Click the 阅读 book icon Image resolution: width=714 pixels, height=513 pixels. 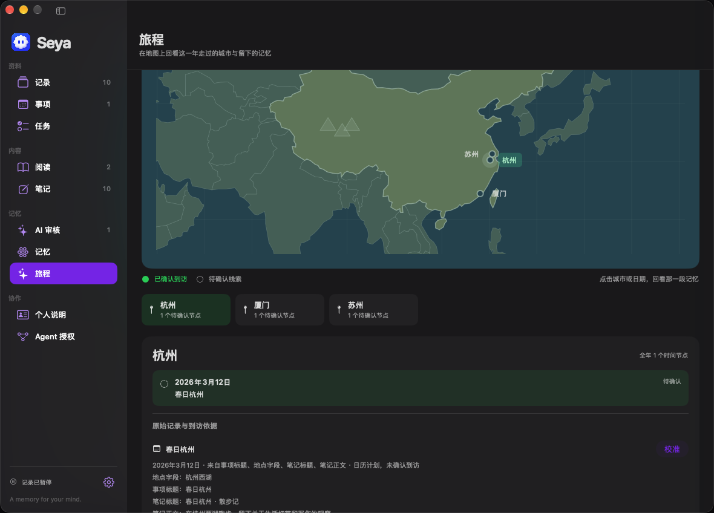[23, 167]
